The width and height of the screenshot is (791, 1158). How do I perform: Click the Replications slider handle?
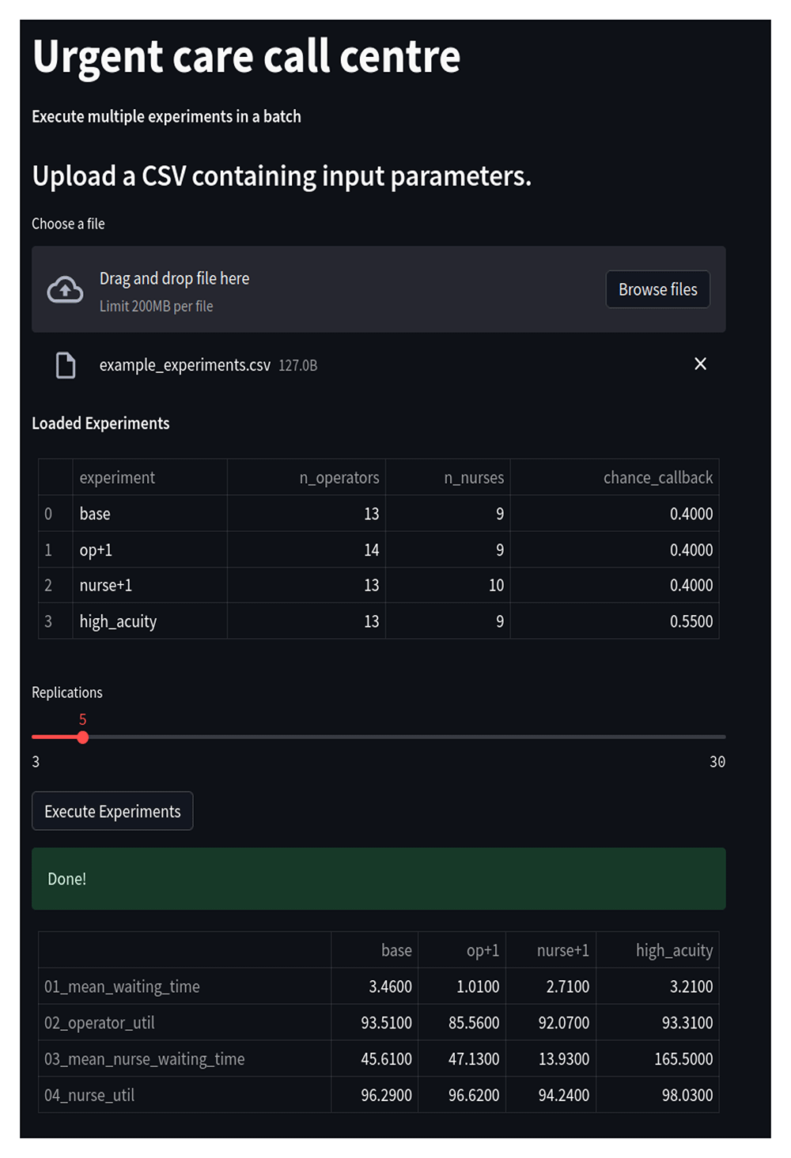point(83,737)
